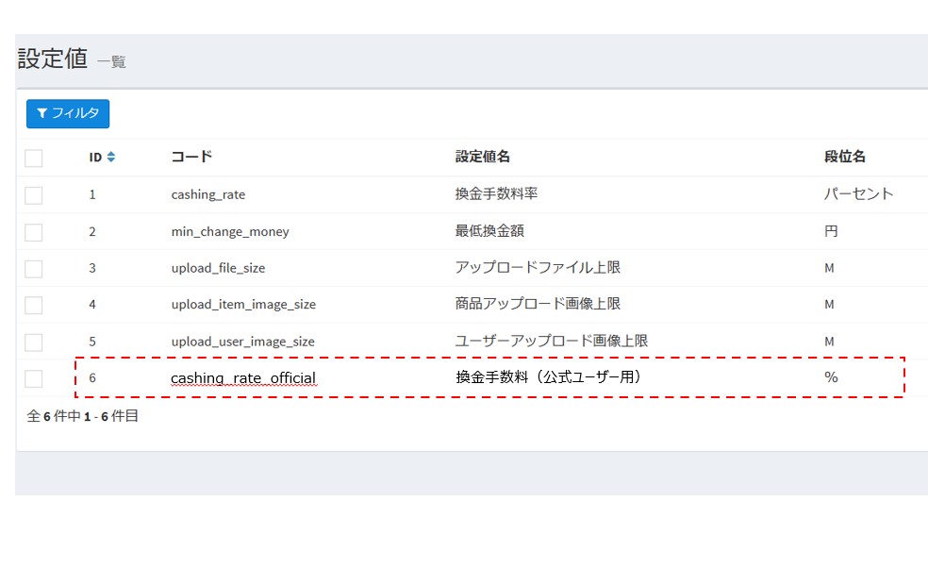
Task: Click the アップロードファイル上限 setting name
Action: (538, 268)
